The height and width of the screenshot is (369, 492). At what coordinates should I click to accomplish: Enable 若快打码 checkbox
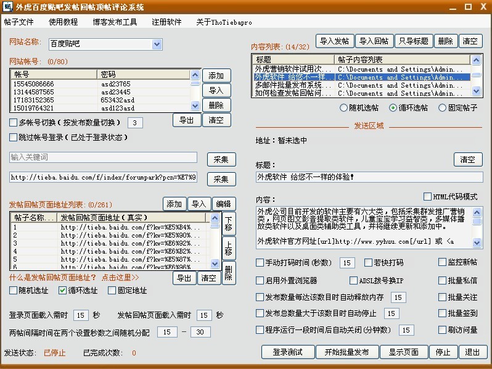coord(368,262)
